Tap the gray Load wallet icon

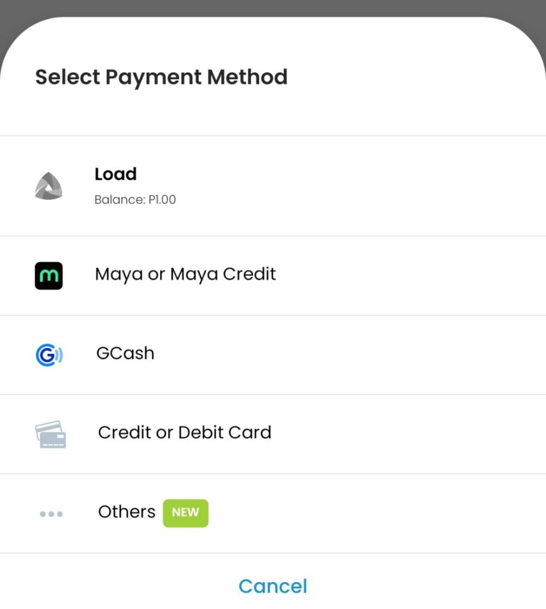point(49,186)
